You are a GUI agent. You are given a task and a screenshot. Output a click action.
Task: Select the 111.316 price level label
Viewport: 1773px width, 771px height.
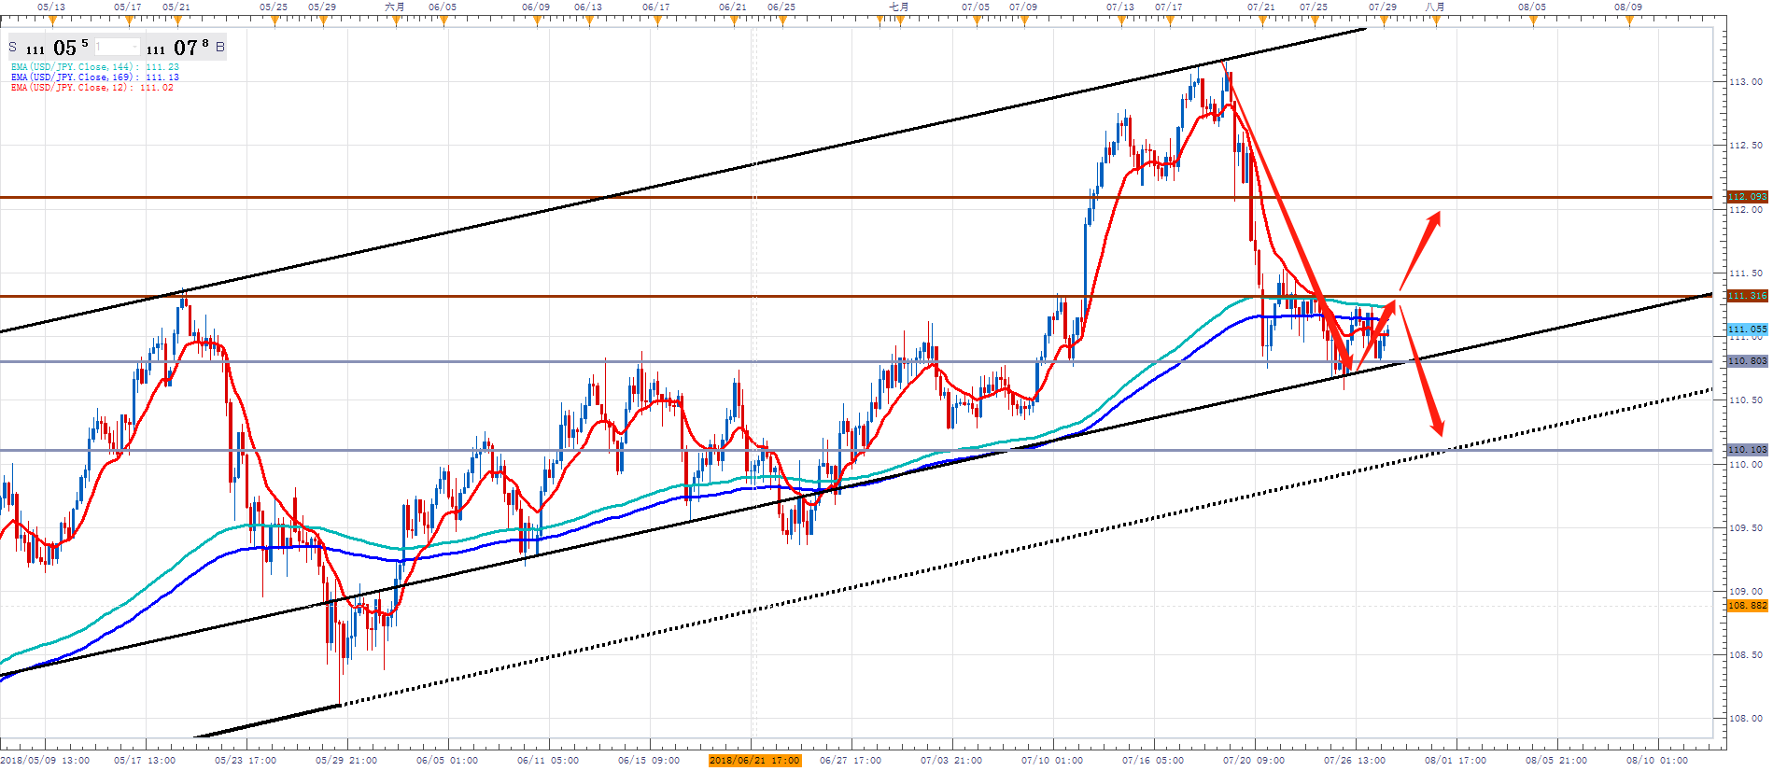pos(1747,296)
